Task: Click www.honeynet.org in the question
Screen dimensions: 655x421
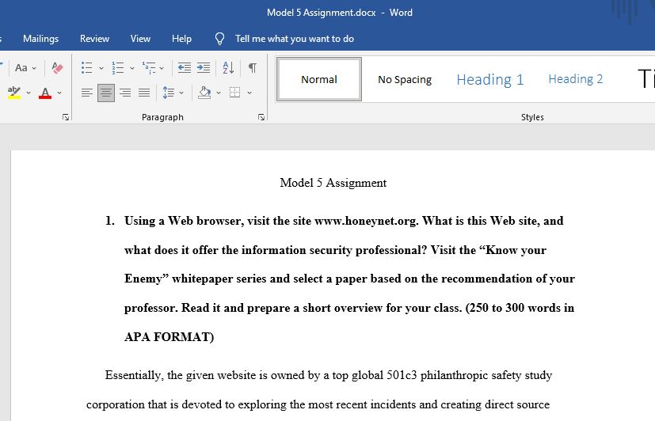Action: click(x=366, y=221)
